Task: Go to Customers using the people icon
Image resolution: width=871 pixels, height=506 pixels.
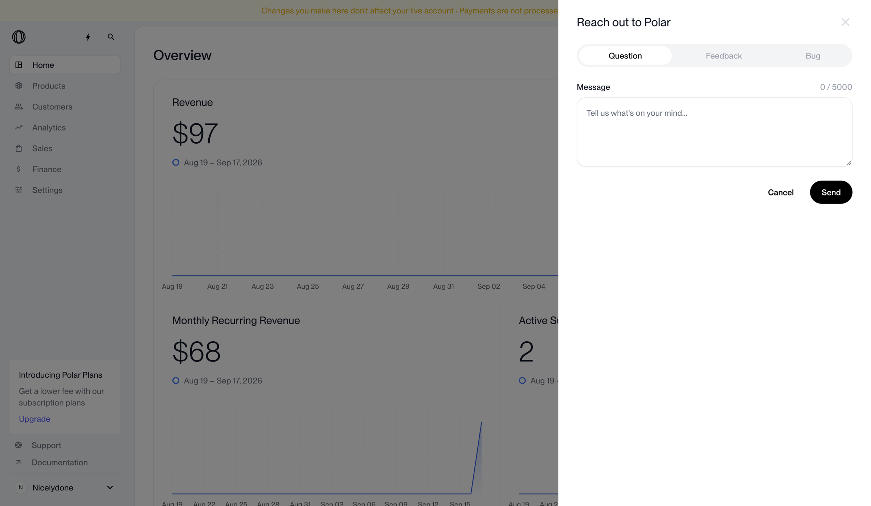Action: click(19, 107)
